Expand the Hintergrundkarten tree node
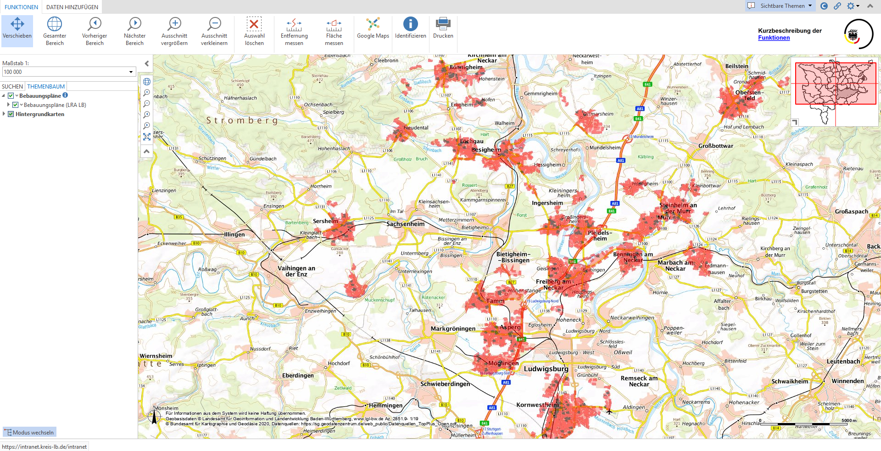The image size is (881, 451). [4, 114]
